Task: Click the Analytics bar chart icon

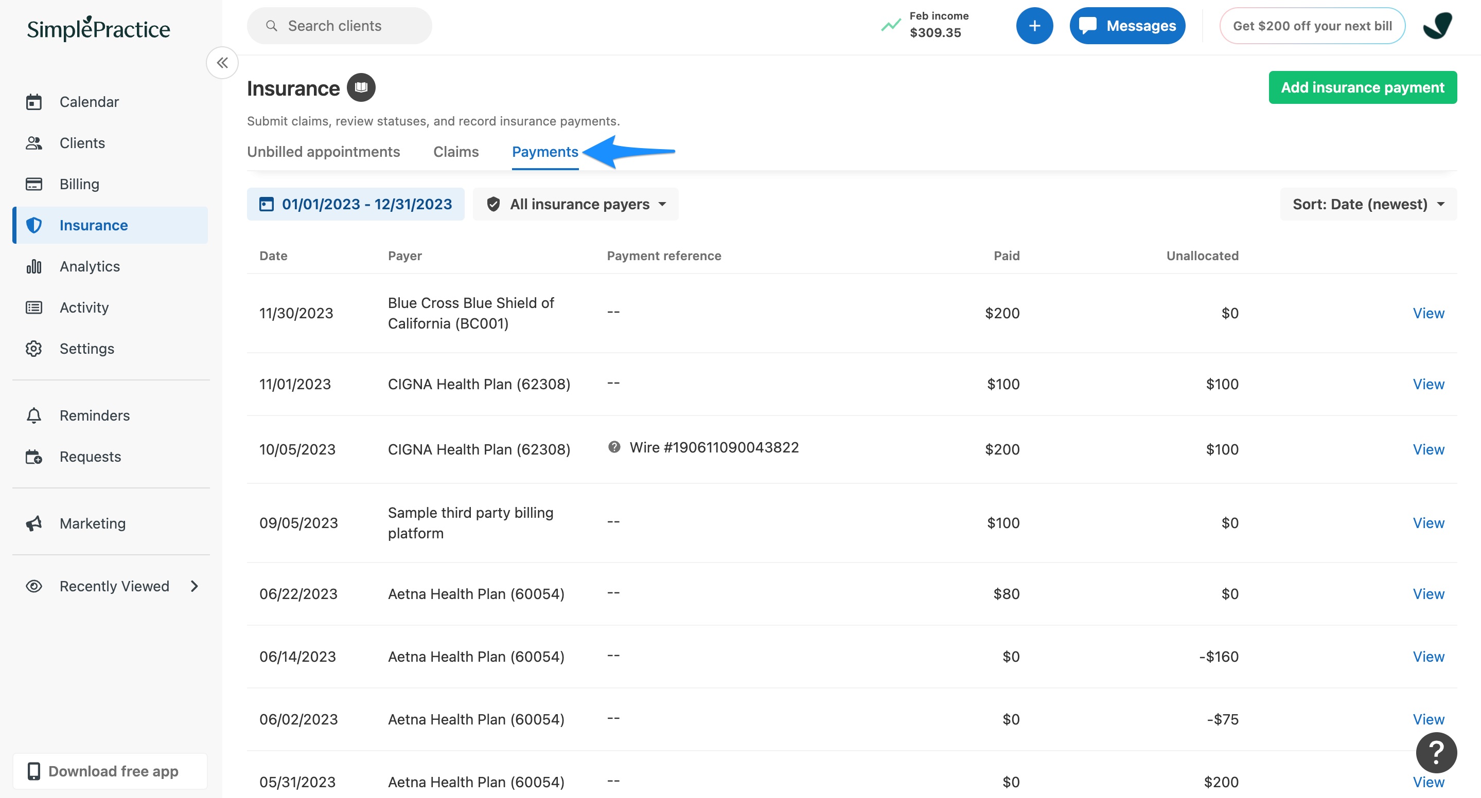Action: tap(34, 266)
